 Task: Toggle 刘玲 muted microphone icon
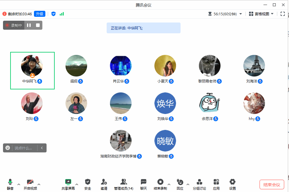36,119
